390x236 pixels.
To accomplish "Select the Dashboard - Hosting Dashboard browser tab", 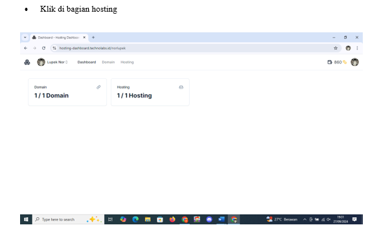I will pyautogui.click(x=59, y=38).
